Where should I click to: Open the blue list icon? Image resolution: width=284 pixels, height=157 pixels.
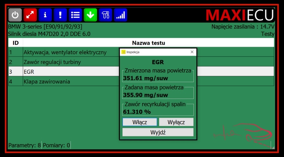tap(75, 15)
